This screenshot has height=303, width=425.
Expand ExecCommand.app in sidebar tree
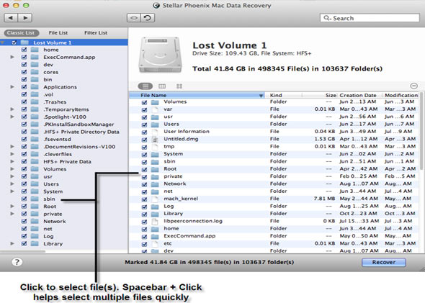pos(12,57)
